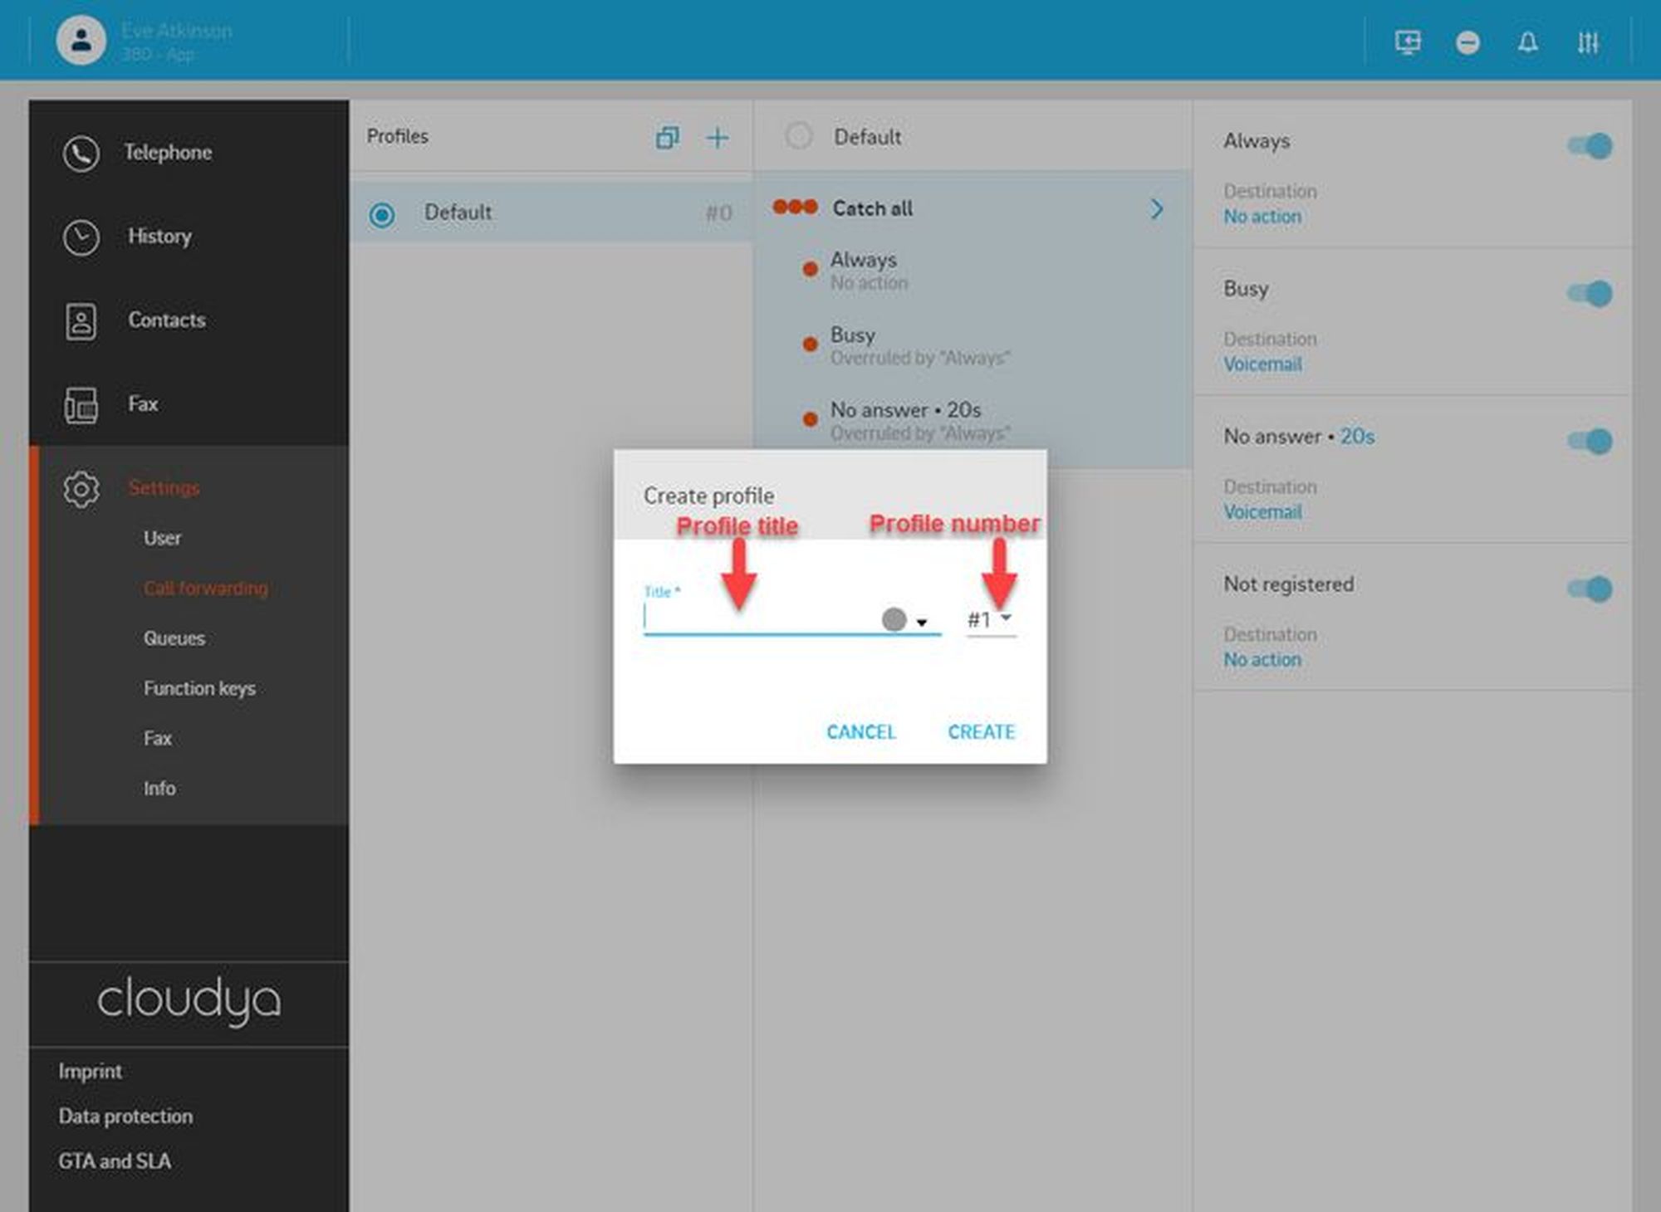Image resolution: width=1661 pixels, height=1212 pixels.
Task: Open the profile color dropdown arrow
Action: click(922, 622)
